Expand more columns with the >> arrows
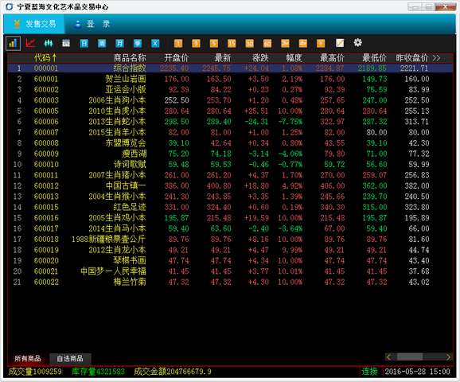This screenshot has height=382, width=460. click(436, 58)
